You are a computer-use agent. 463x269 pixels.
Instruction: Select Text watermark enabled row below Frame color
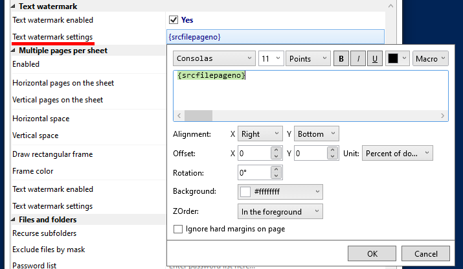click(88, 189)
